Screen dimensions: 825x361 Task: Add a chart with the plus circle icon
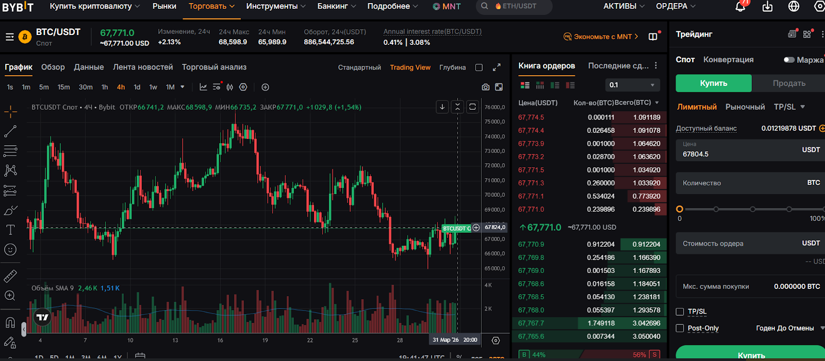point(265,87)
